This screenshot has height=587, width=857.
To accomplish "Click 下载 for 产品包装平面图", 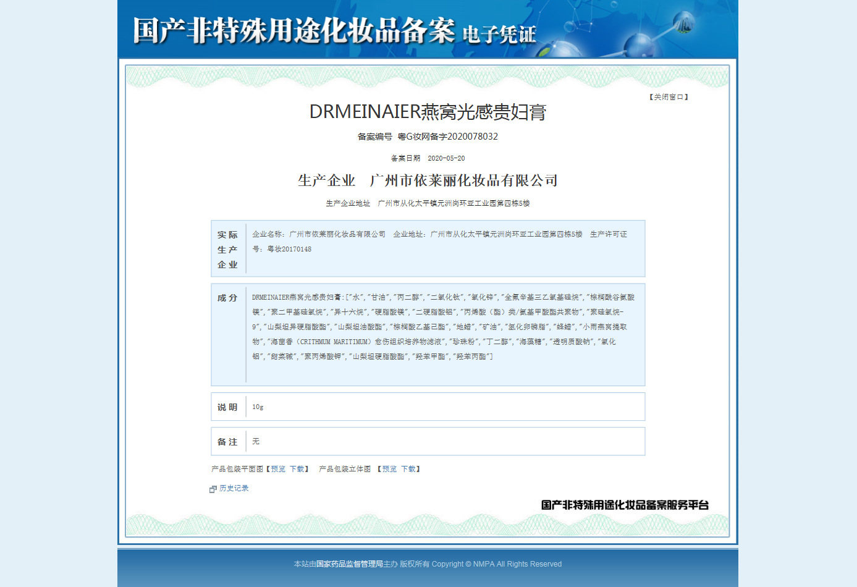I will pos(297,469).
